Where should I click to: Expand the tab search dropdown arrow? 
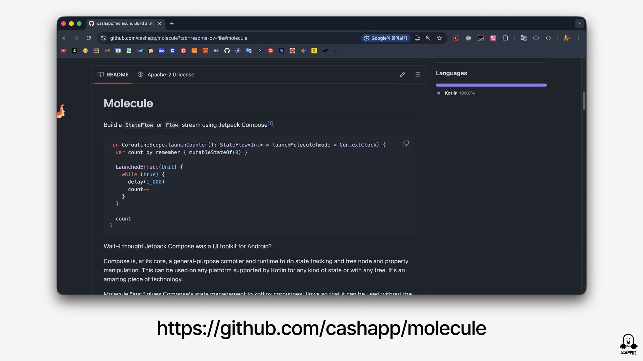tap(579, 23)
